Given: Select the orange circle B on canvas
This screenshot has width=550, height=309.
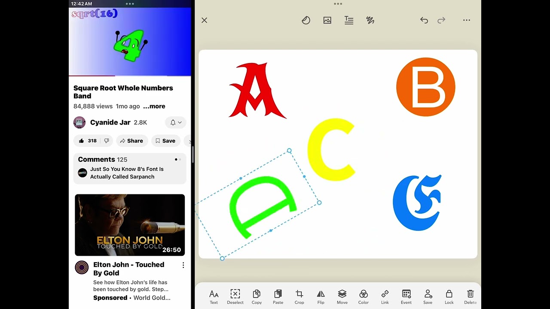Looking at the screenshot, I should coord(425,87).
